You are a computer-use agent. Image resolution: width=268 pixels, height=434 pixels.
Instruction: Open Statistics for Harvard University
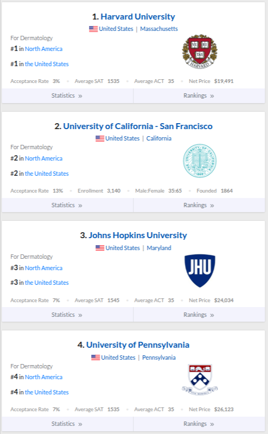pyautogui.click(x=68, y=96)
